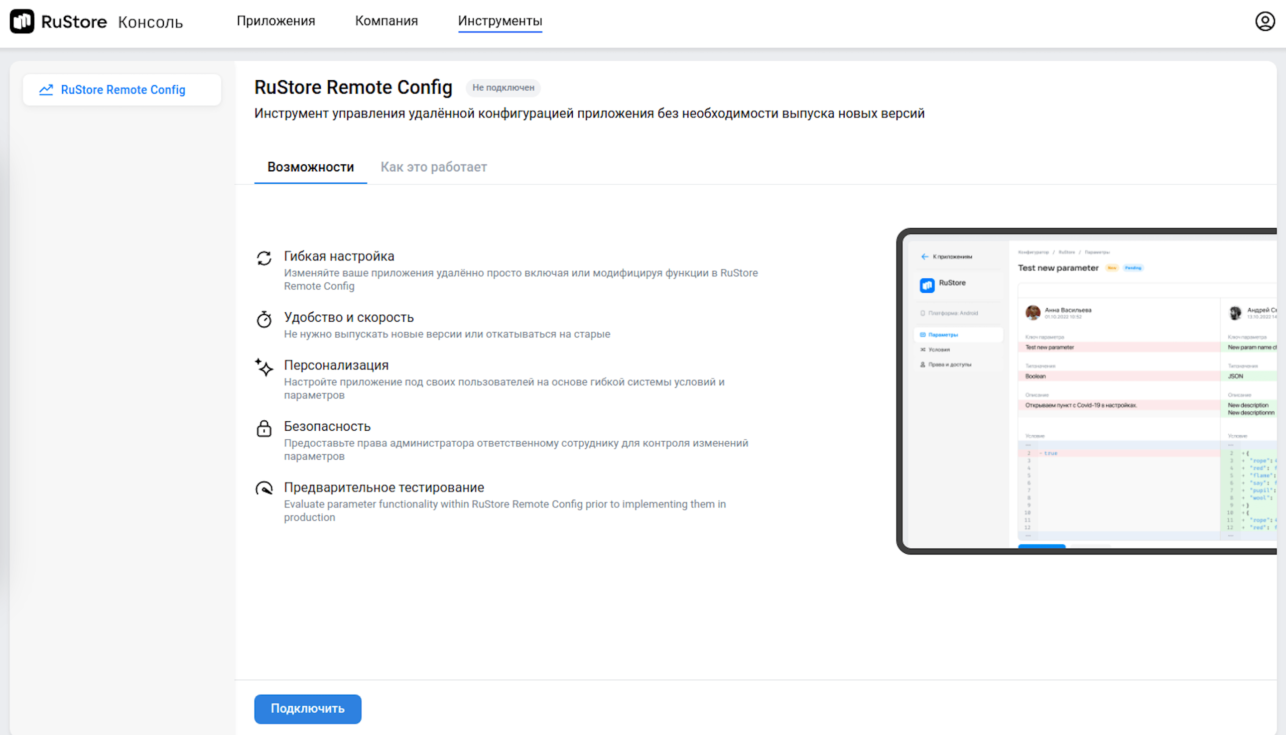Click the RuStore logo icon
The height and width of the screenshot is (735, 1286).
pyautogui.click(x=22, y=21)
